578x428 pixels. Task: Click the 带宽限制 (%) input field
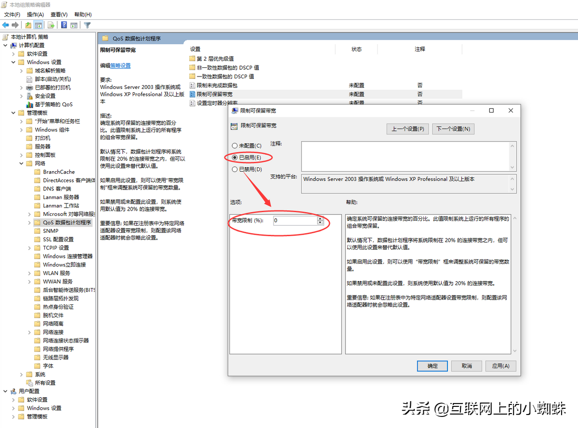[295, 221]
